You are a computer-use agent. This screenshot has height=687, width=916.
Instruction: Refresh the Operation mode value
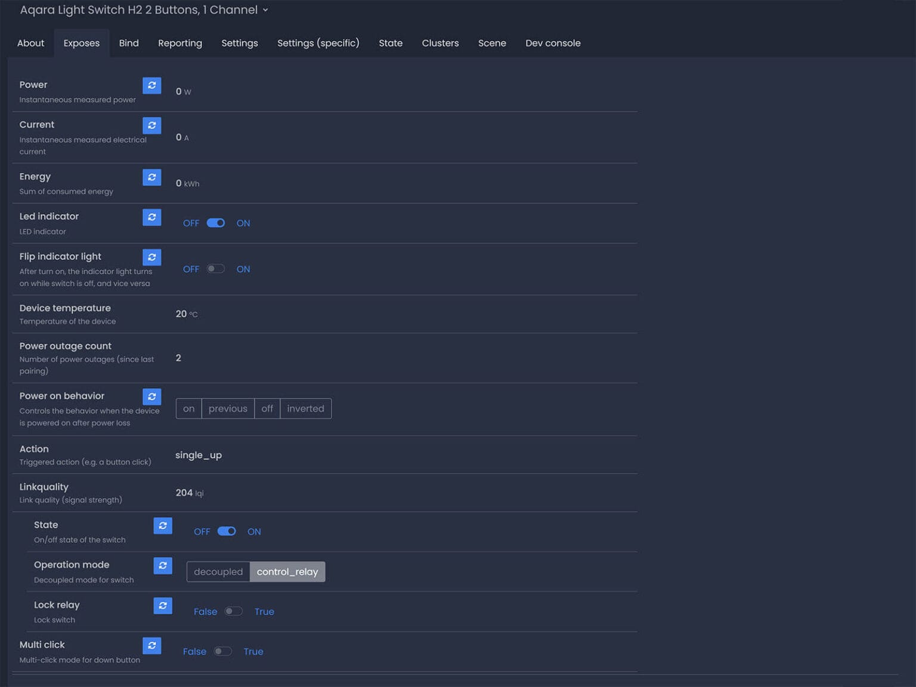(162, 565)
